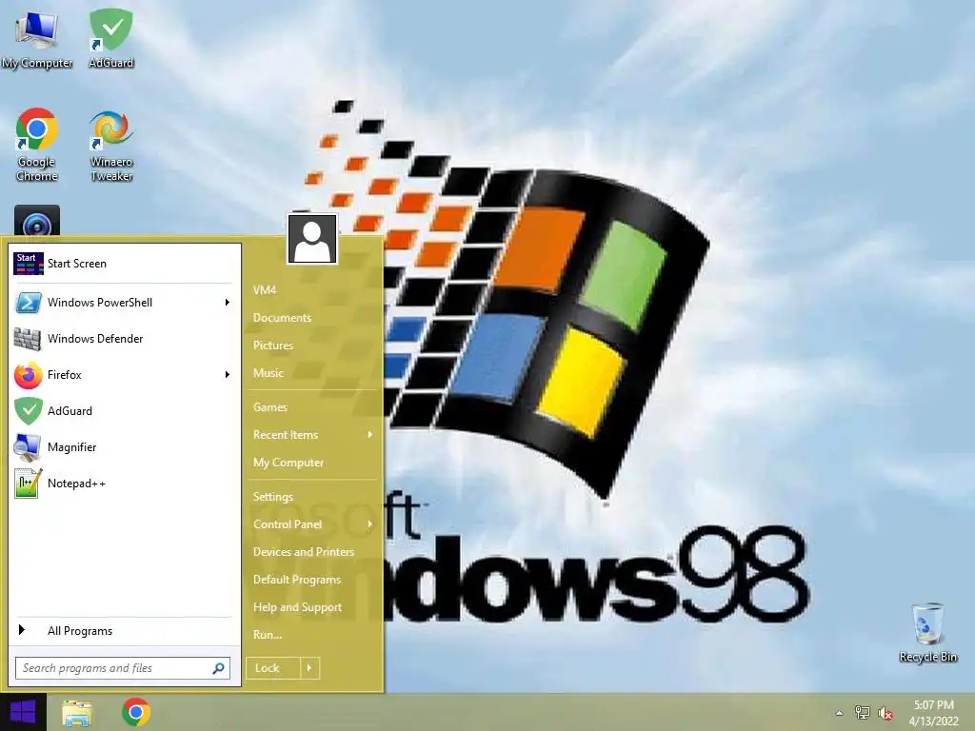This screenshot has width=975, height=731.
Task: Open My Computer desktop icon
Action: pos(37,37)
